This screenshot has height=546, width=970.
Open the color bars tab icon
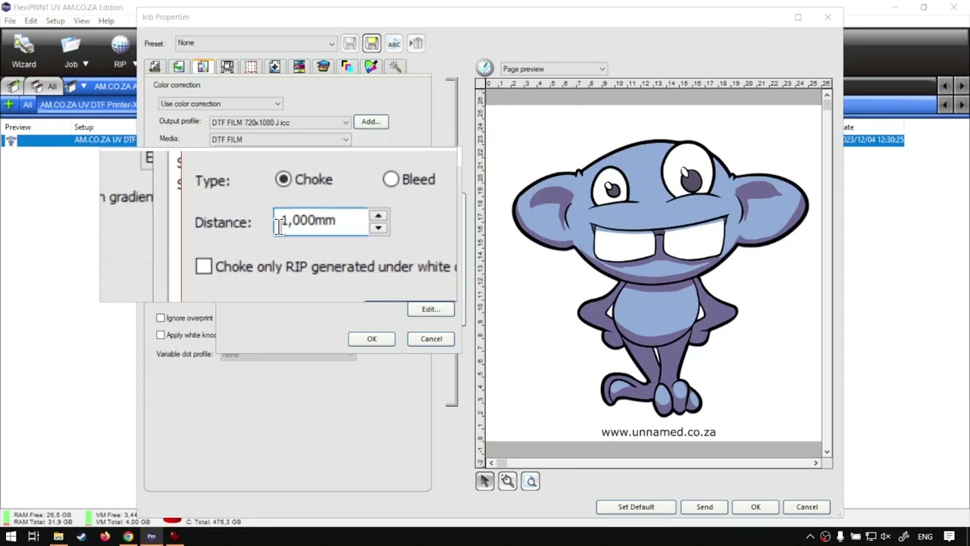pos(299,67)
